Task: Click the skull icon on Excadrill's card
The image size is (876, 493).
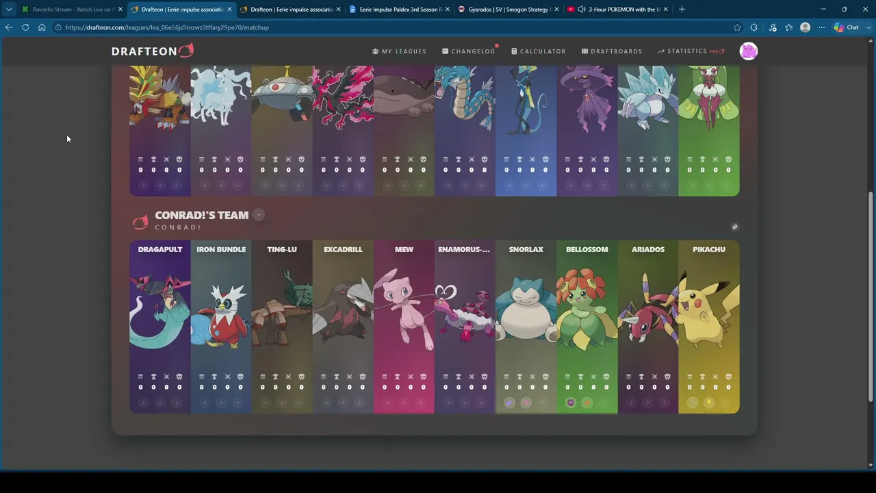Action: 362,377
